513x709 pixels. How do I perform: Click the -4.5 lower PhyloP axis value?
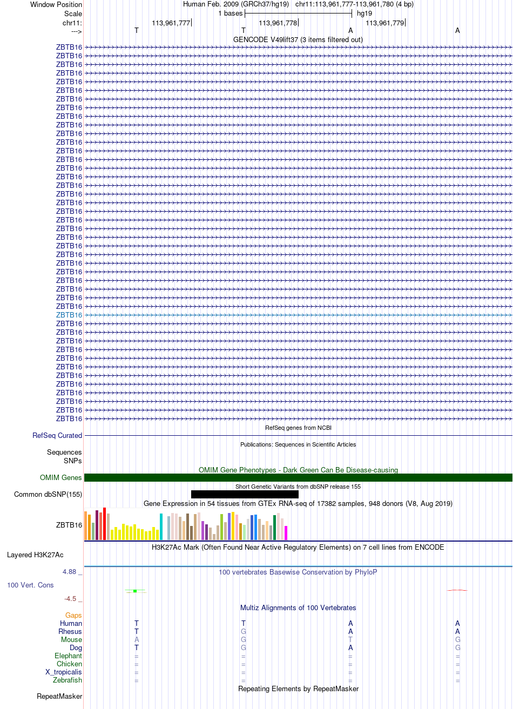click(71, 599)
